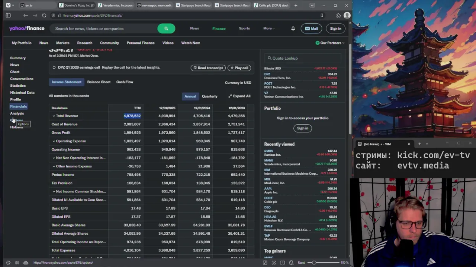Open Research in the top navigation
This screenshot has height=267, width=476.
pos(85,43)
